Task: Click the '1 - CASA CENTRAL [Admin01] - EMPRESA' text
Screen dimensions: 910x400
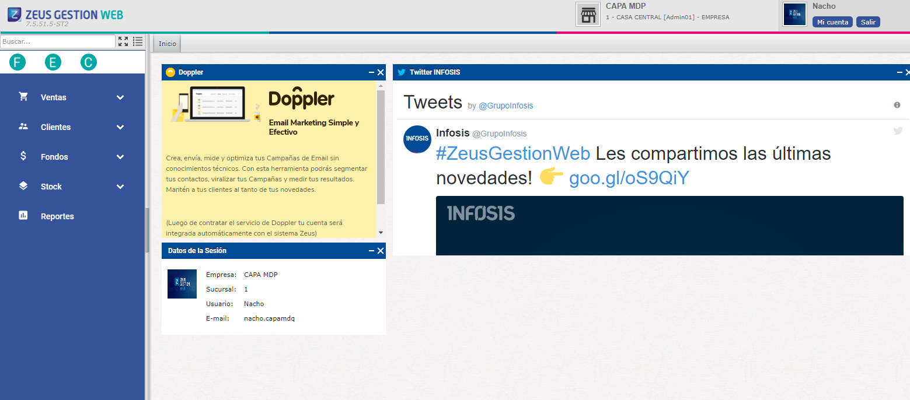Action: point(667,17)
